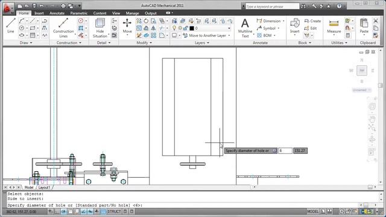Viewport: 386px width, 217px height.
Task: Open the AutoCAD application menu logo
Action: [8, 8]
